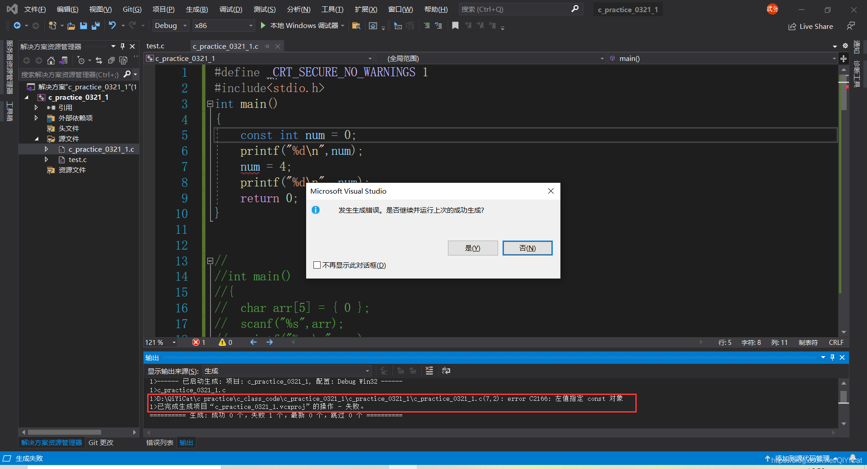Click the search magnifier in Solution Explorer

pyautogui.click(x=127, y=74)
